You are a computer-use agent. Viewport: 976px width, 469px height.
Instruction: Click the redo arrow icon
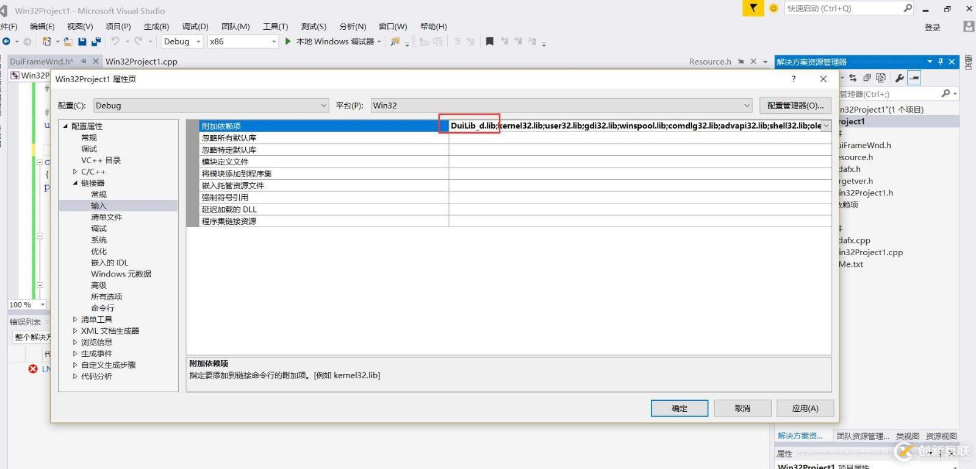(x=138, y=41)
